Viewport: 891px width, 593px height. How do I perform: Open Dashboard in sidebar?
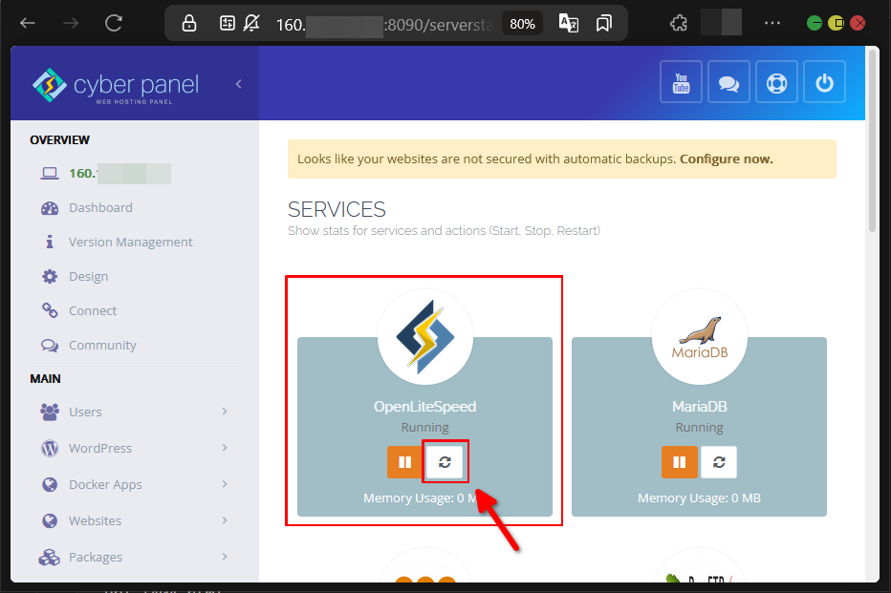(x=100, y=207)
